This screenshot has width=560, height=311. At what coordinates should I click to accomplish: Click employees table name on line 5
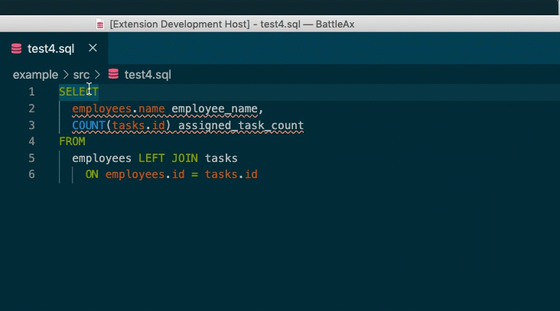pos(102,158)
